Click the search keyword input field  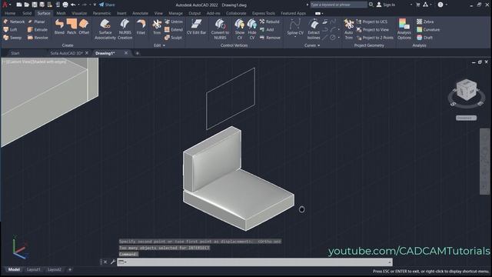coord(338,5)
